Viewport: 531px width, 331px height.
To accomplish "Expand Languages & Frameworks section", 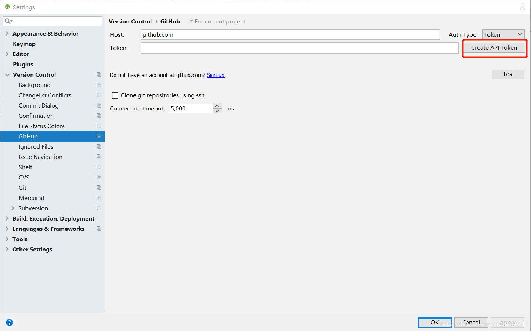I will click(x=7, y=229).
